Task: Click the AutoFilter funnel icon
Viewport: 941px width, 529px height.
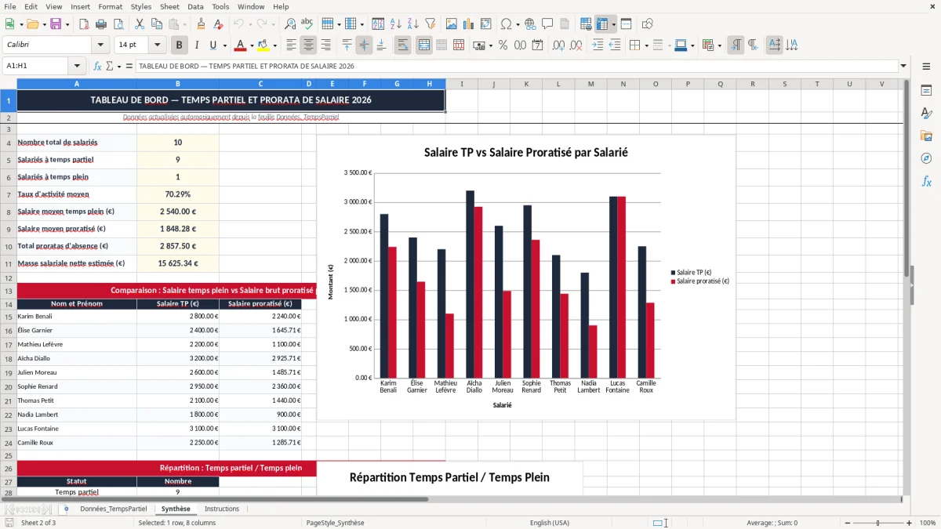Action: point(431,24)
